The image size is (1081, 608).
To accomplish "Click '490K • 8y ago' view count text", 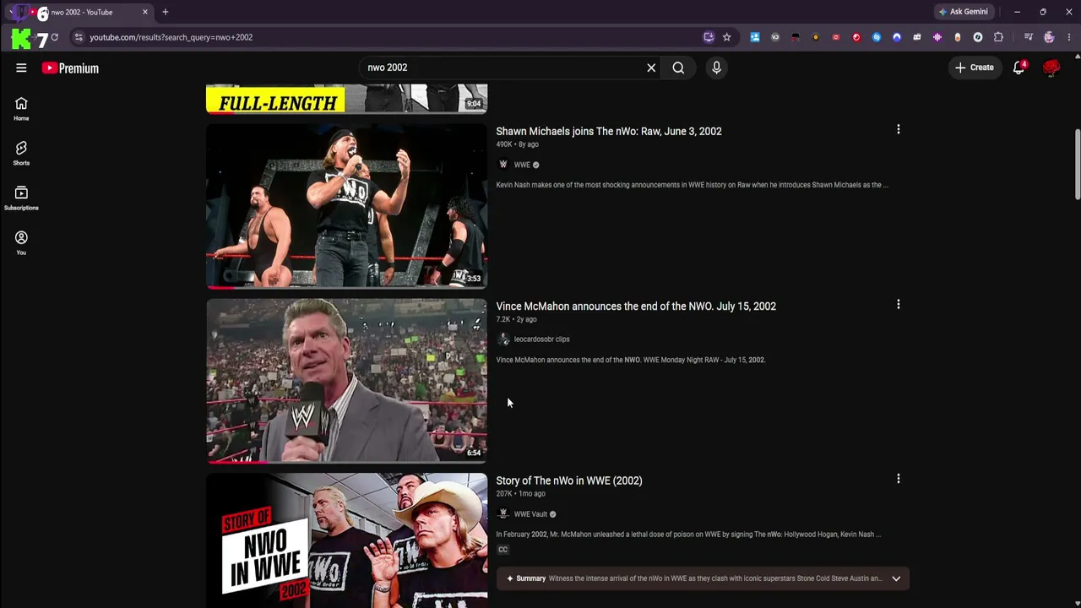I will click(517, 144).
